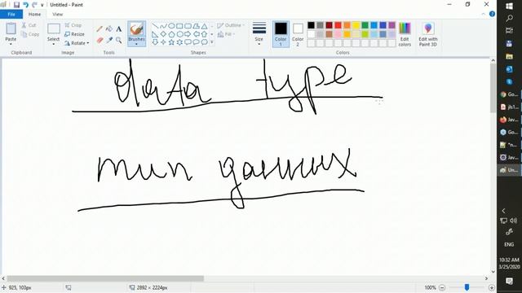Viewport: 522px width, 293px height.
Task: Click the horizontal scrollbar thumb
Action: pyautogui.click(x=105, y=278)
